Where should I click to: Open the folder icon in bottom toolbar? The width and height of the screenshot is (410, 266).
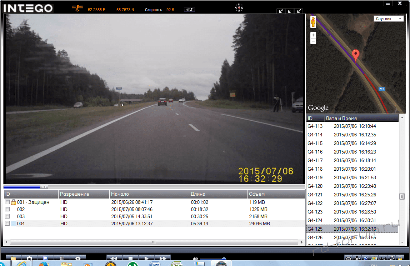tap(14, 258)
